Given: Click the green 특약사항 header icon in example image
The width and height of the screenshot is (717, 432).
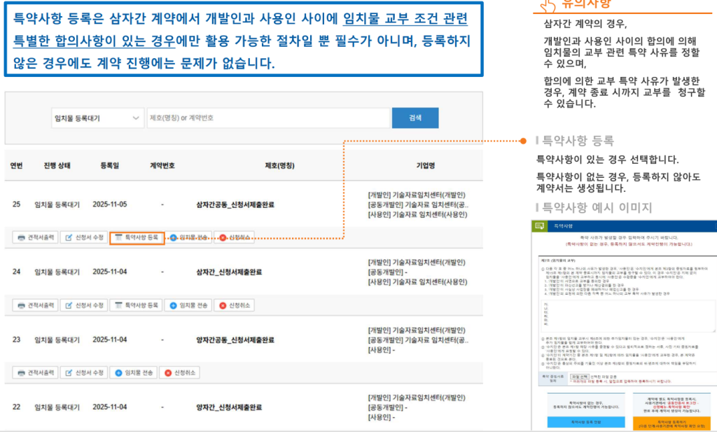Looking at the screenshot, I should [x=540, y=226].
